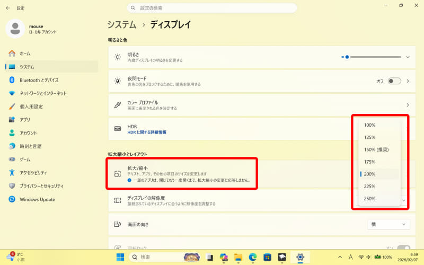Viewport: 424px width, 265px height.
Task: Click the 時刻と言語 clock icon
Action: 12,146
